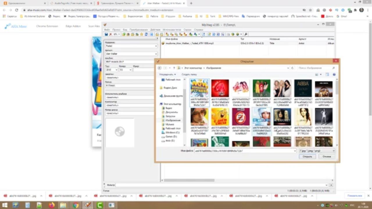Click the up-one-level arrow in the Open dialog
Image resolution: width=372 pixels, height=209 pixels.
174,68
